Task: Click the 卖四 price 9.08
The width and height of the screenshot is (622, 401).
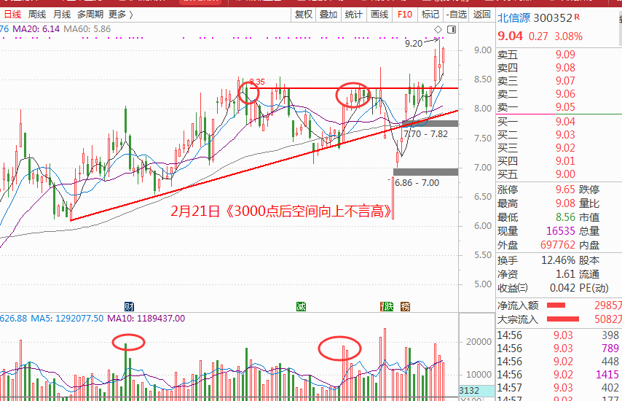Action: pyautogui.click(x=565, y=68)
